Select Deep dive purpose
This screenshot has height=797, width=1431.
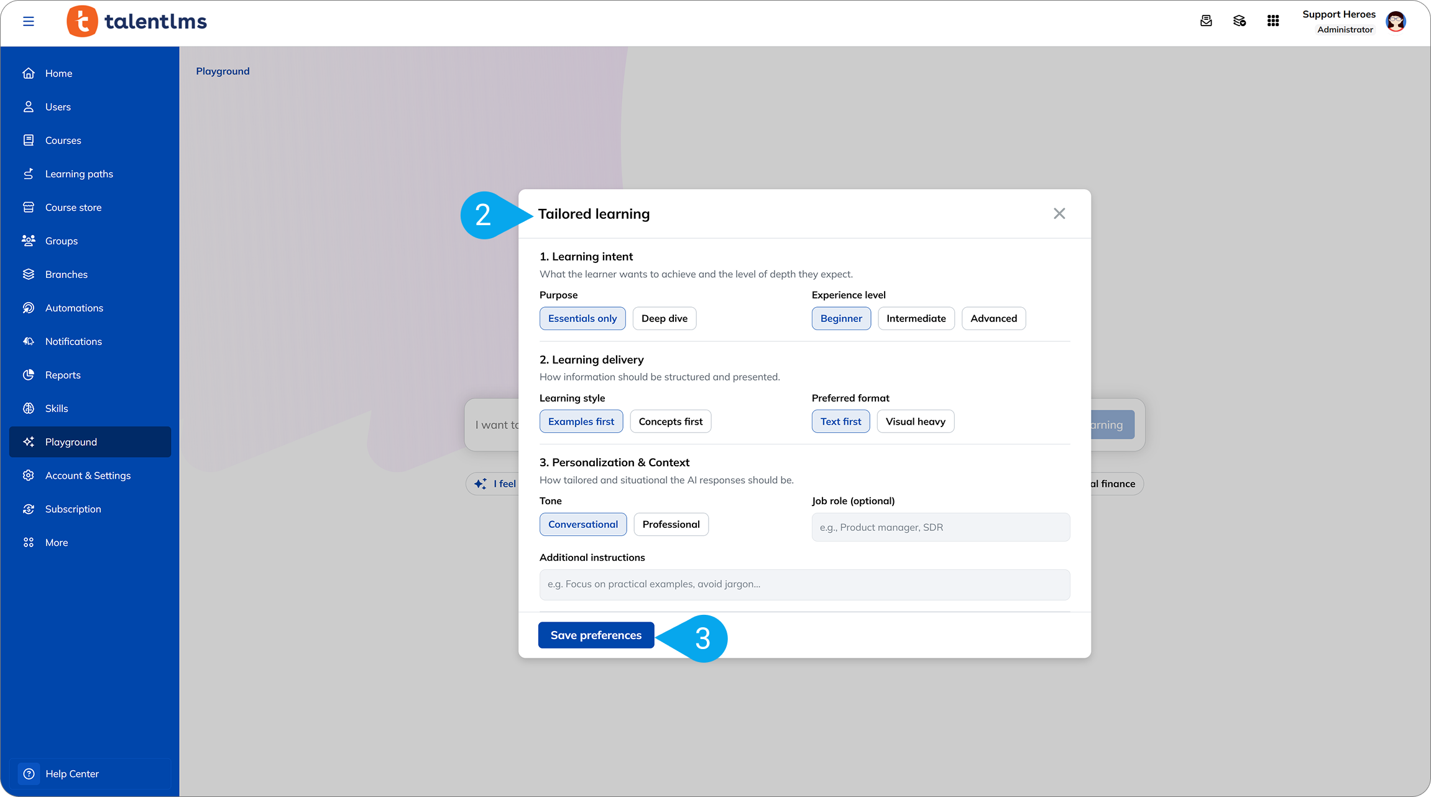pyautogui.click(x=665, y=318)
